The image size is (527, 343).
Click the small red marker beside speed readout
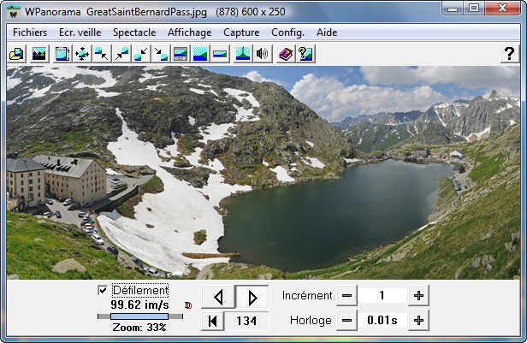click(x=188, y=305)
